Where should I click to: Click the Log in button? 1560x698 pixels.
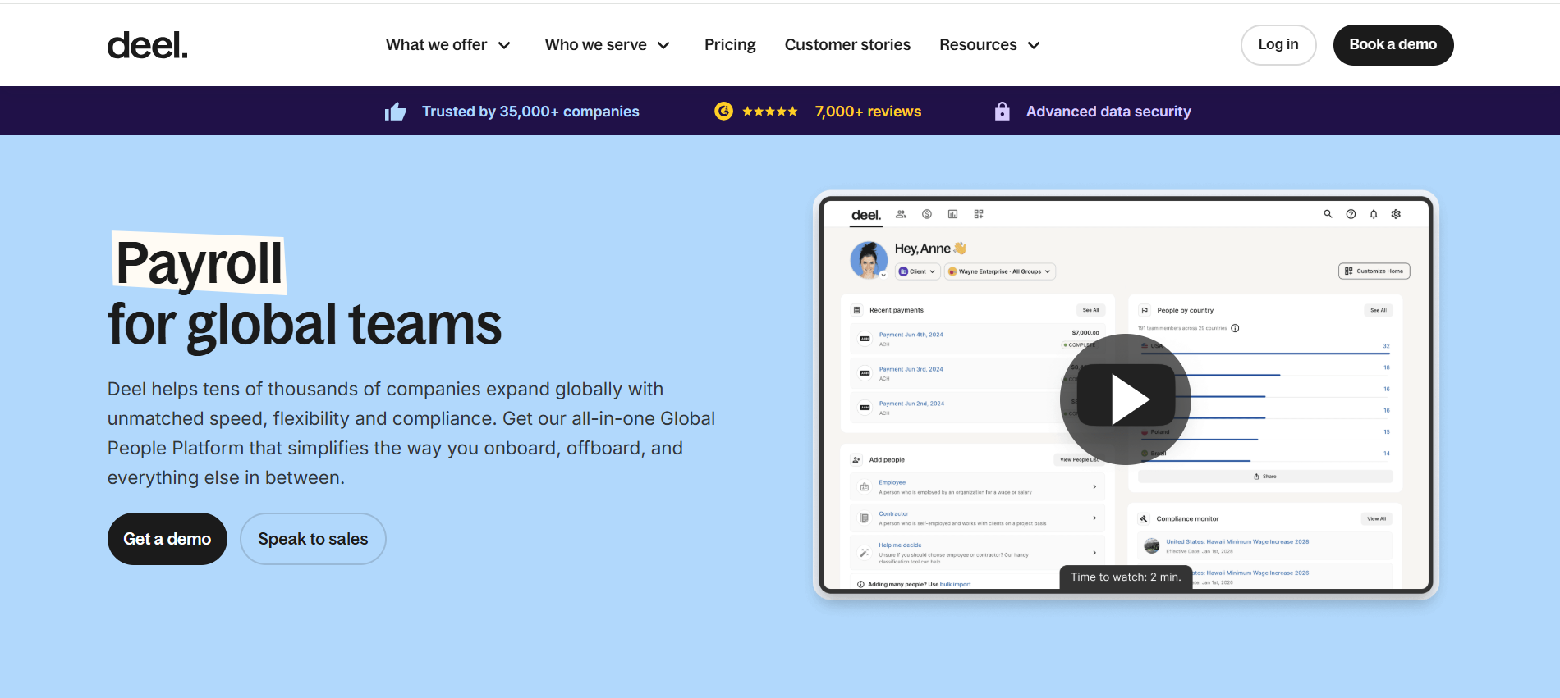tap(1278, 45)
